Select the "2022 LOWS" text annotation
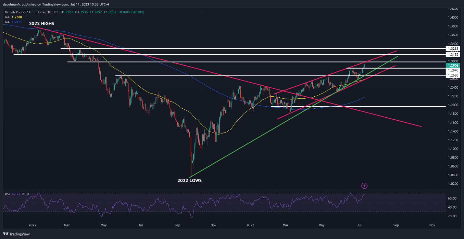The image size is (464, 239). (x=189, y=180)
